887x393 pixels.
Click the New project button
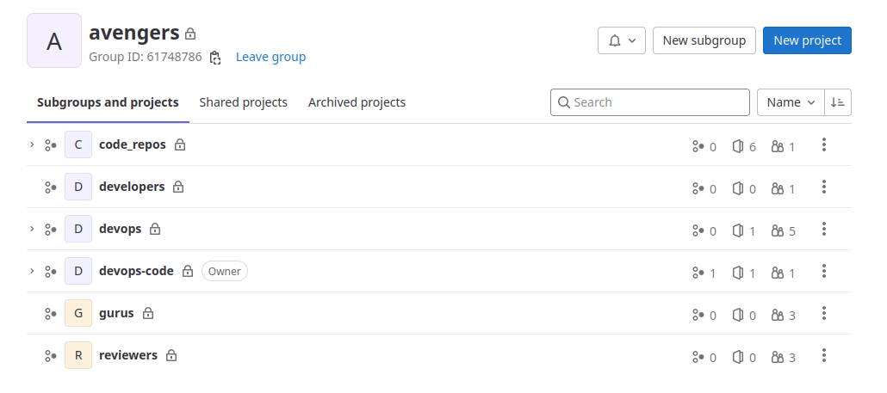point(807,40)
